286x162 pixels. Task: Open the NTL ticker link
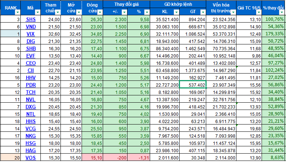[31, 114]
